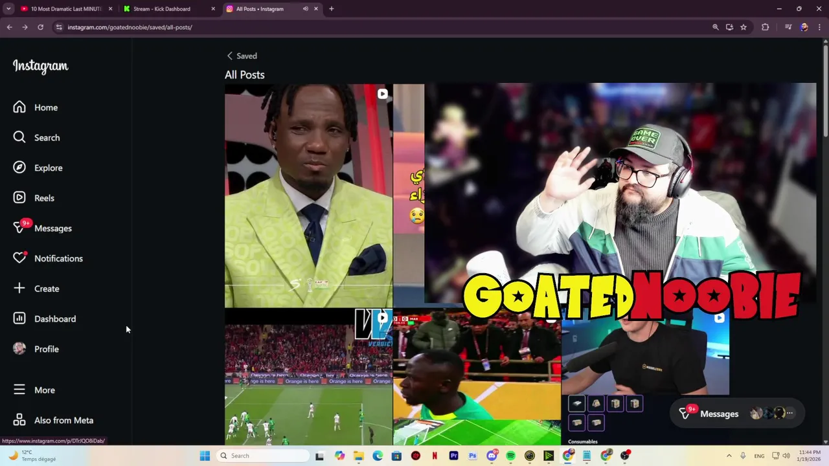Open saved football stadium match post
Viewport: 829px width, 466px height.
(308, 377)
